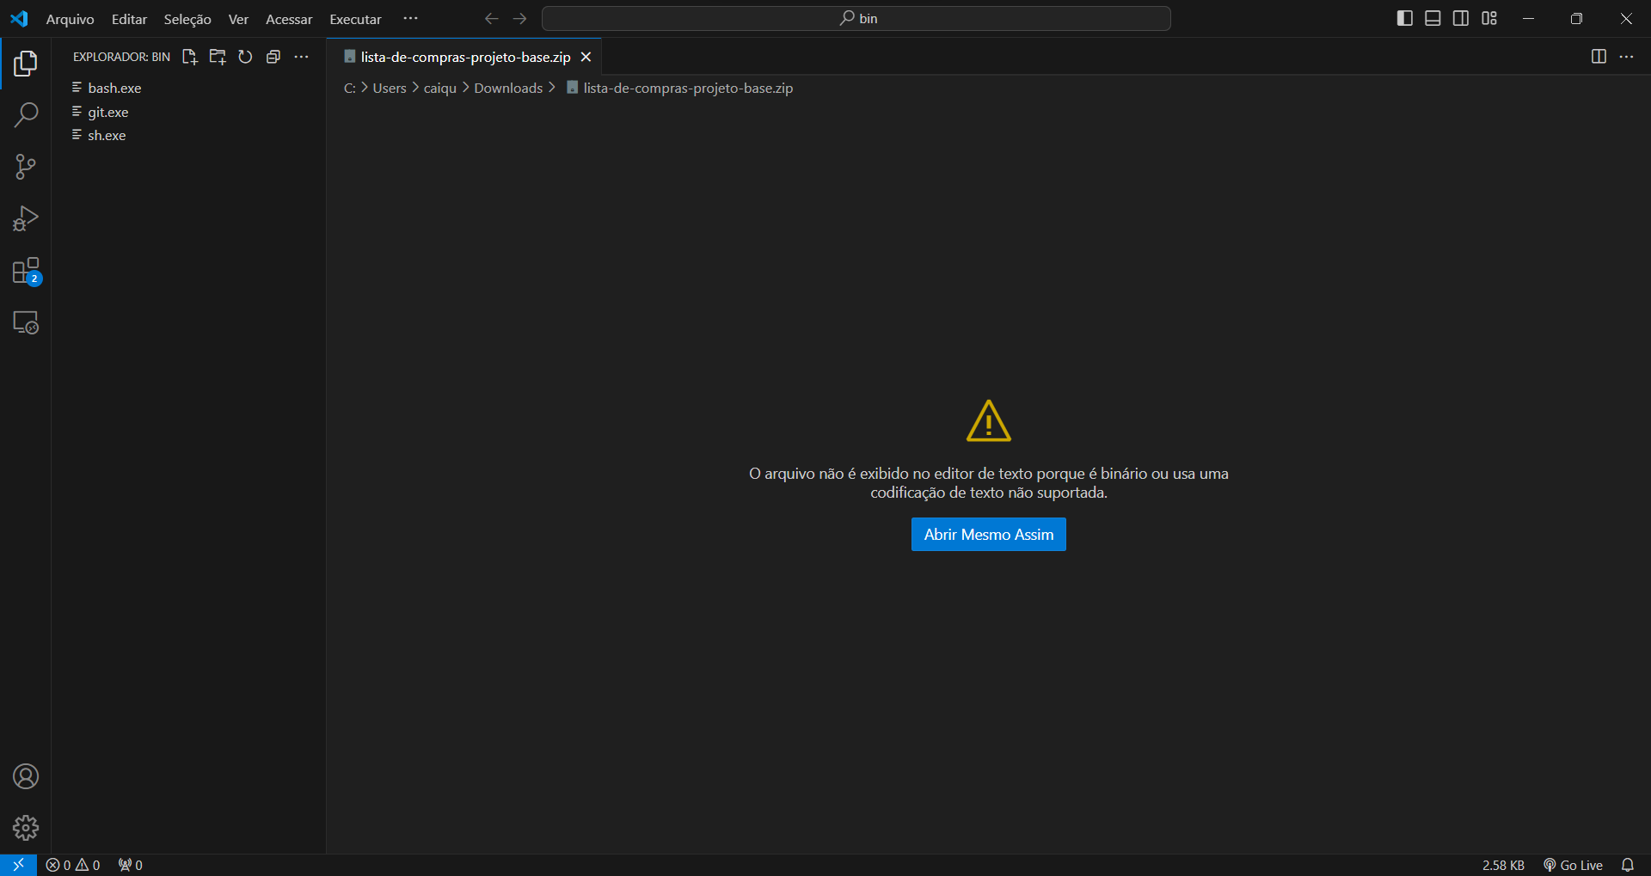The height and width of the screenshot is (876, 1651).
Task: Start Go Live server from status bar
Action: [1573, 865]
